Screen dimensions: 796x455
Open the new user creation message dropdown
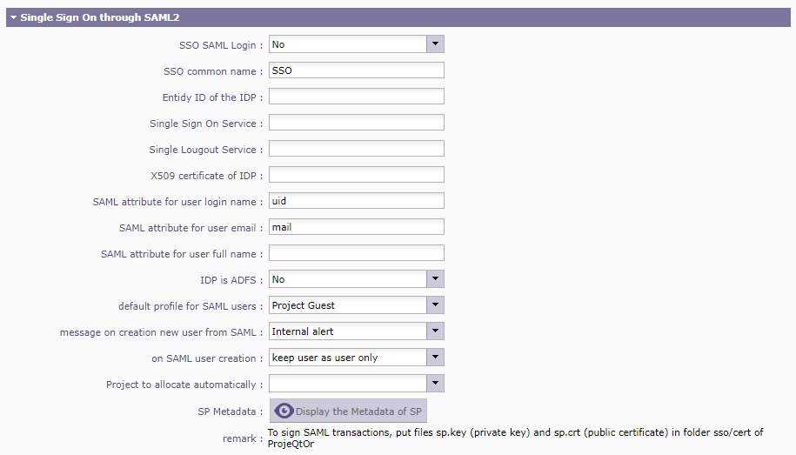(x=435, y=331)
